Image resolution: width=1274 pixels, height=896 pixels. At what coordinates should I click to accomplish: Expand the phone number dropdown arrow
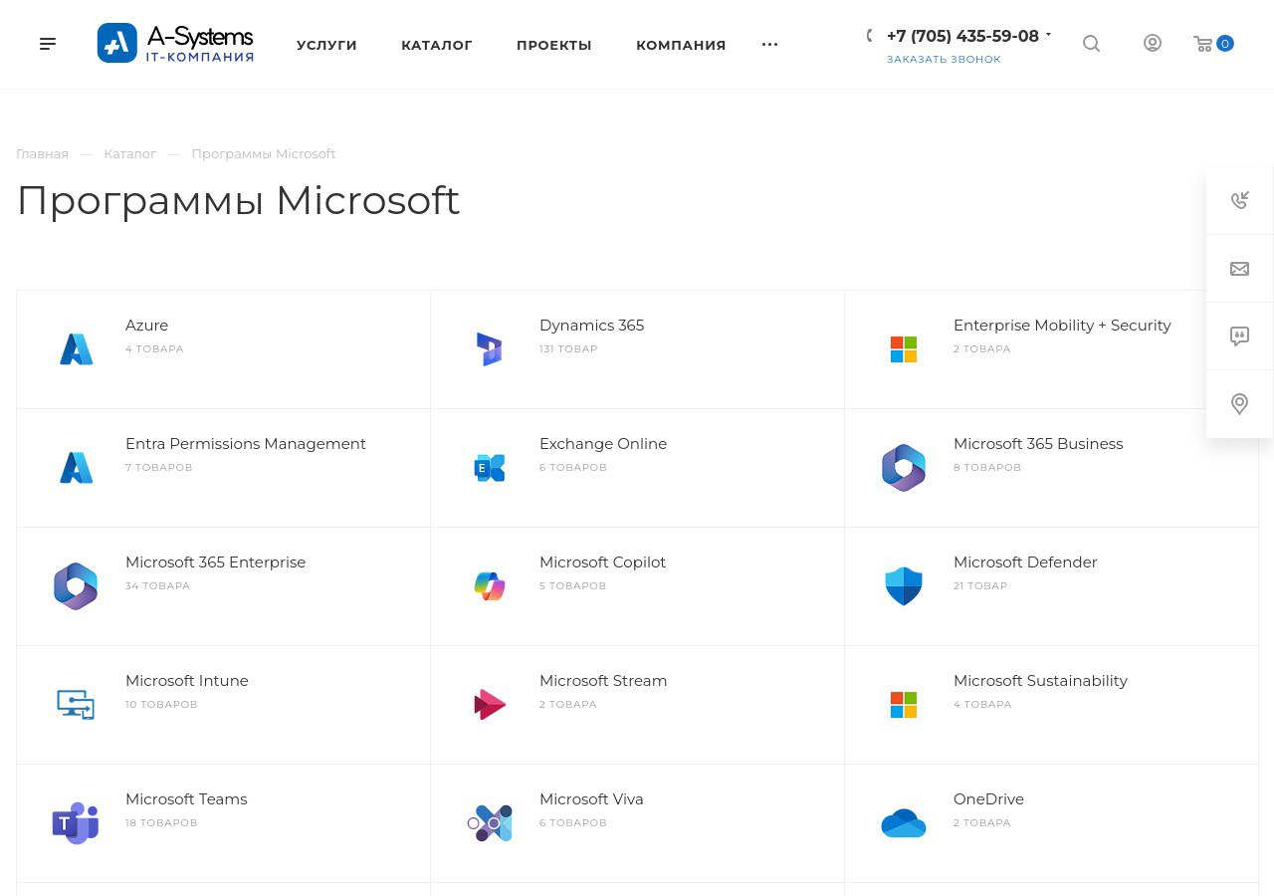tap(1048, 36)
